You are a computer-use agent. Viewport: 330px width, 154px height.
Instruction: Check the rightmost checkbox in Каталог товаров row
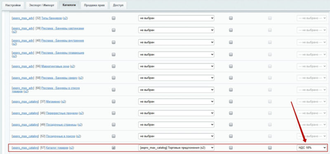(x=270, y=148)
